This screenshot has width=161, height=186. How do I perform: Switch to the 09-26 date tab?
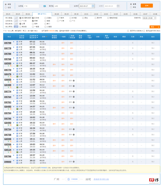click(x=28, y=14)
